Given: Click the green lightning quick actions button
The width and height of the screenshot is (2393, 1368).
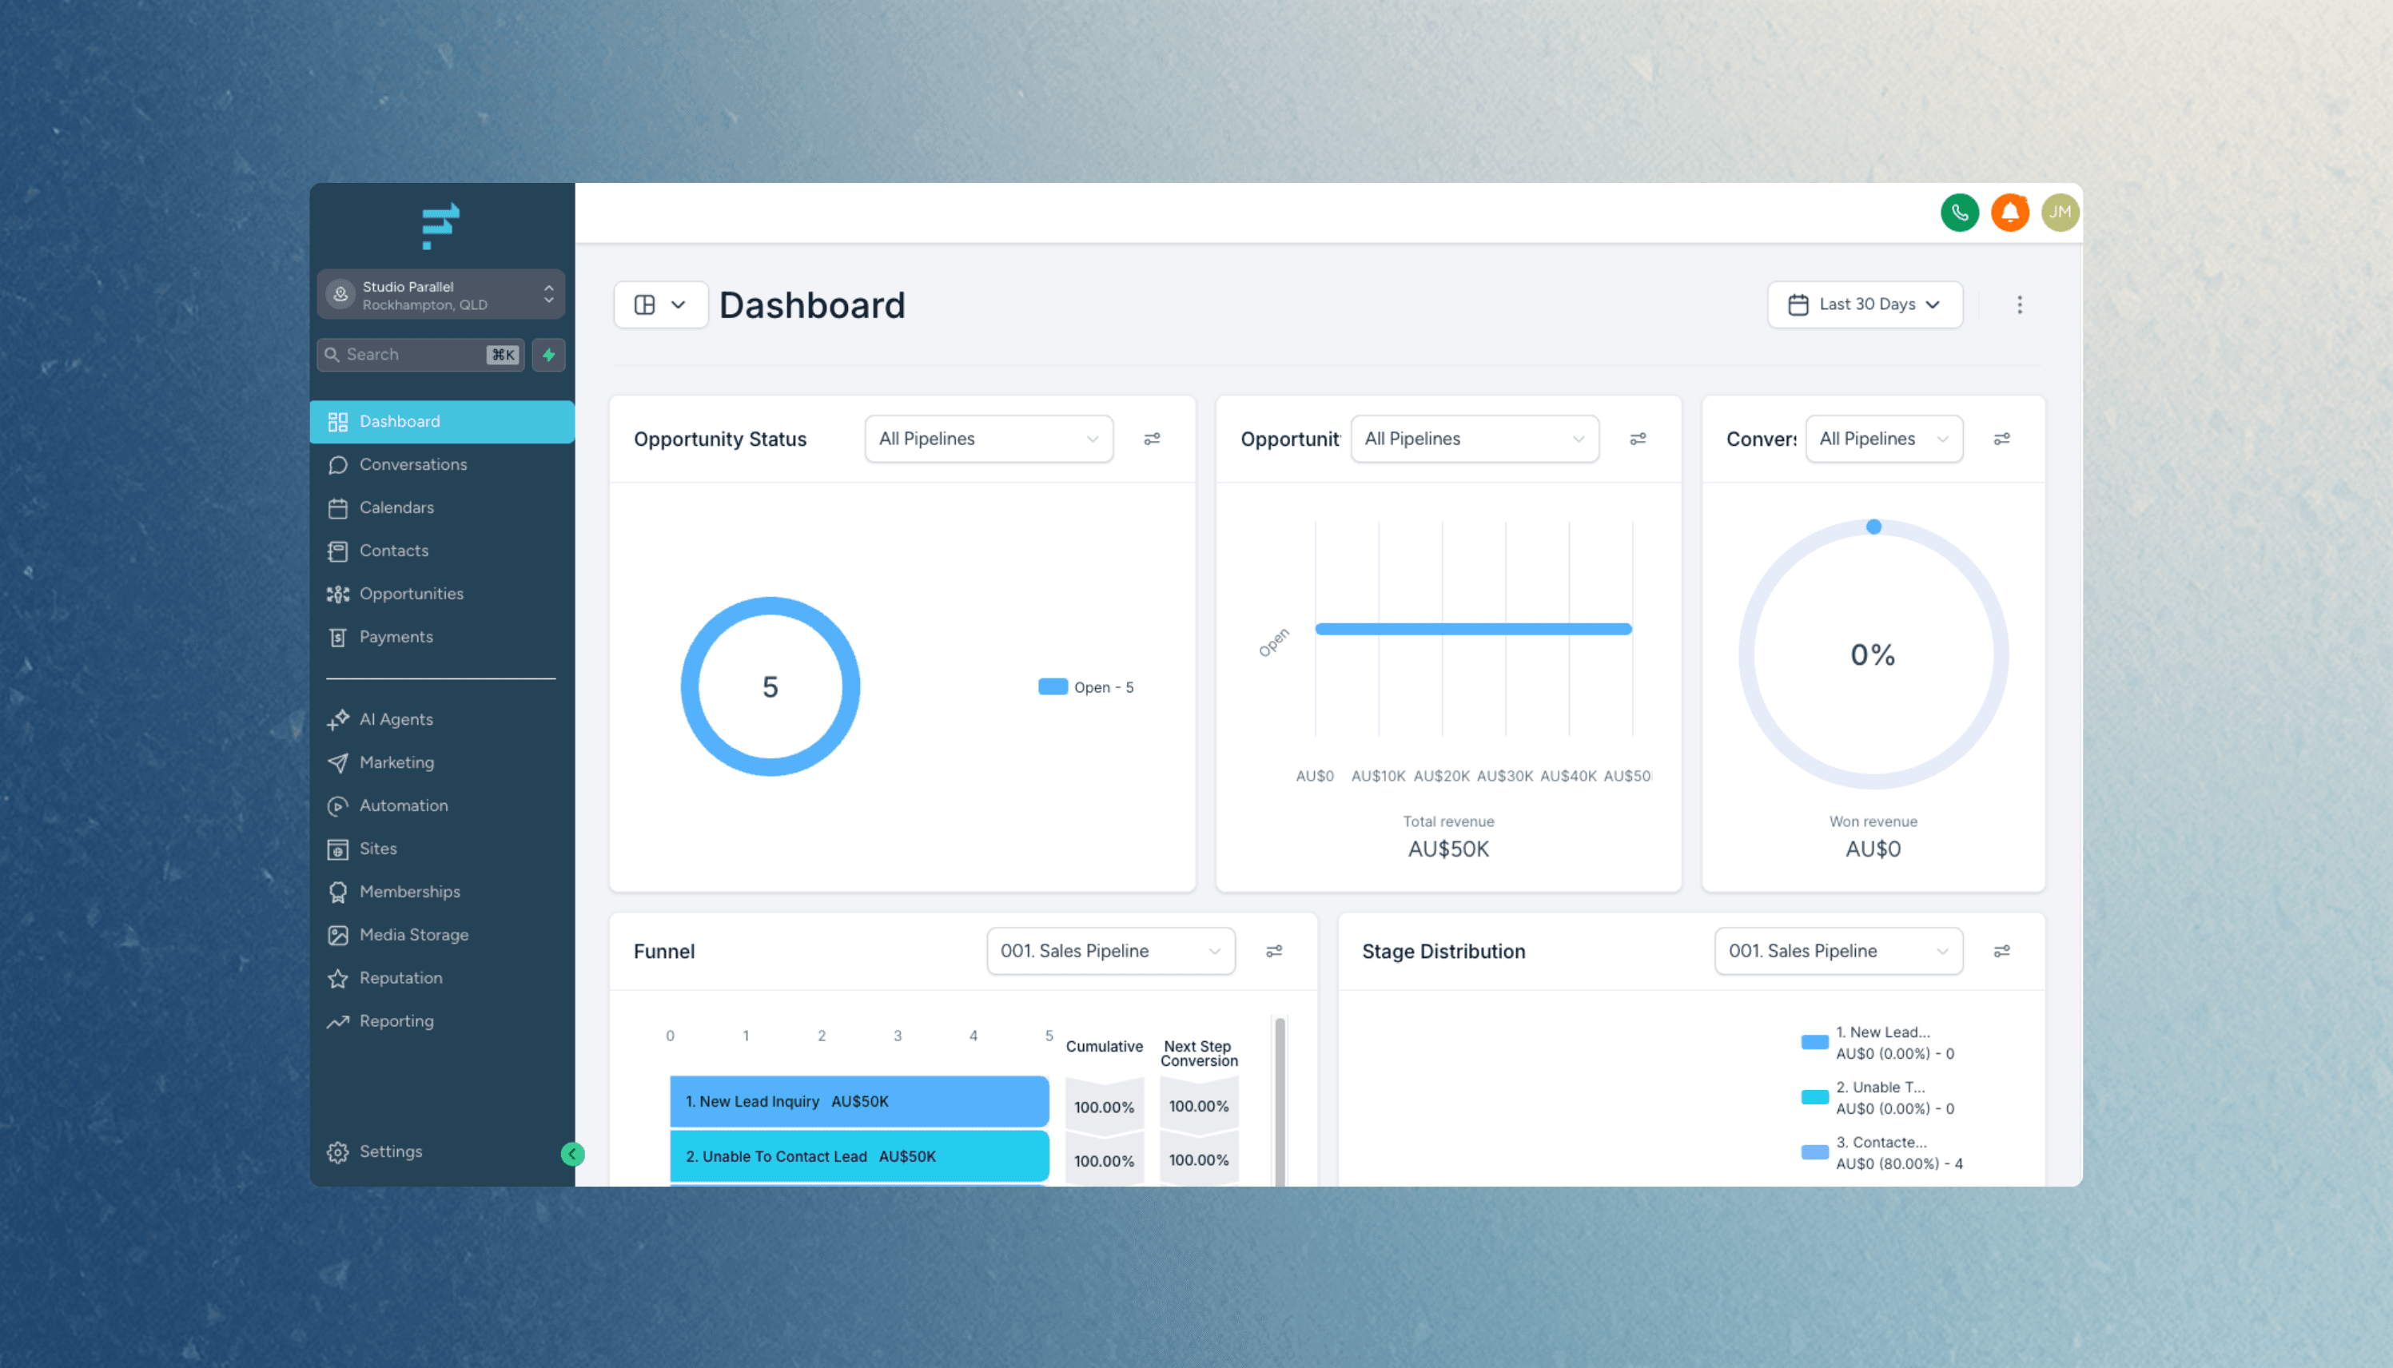Looking at the screenshot, I should (548, 355).
